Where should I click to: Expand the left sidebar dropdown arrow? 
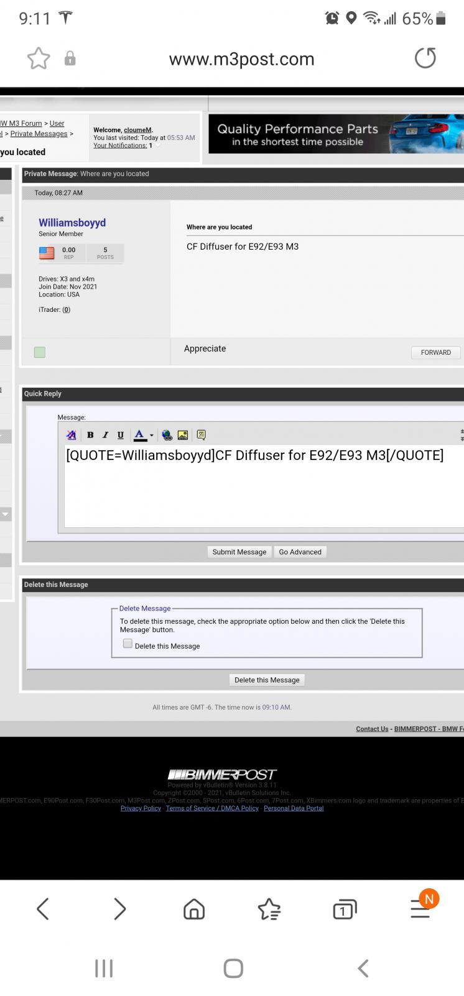6,514
